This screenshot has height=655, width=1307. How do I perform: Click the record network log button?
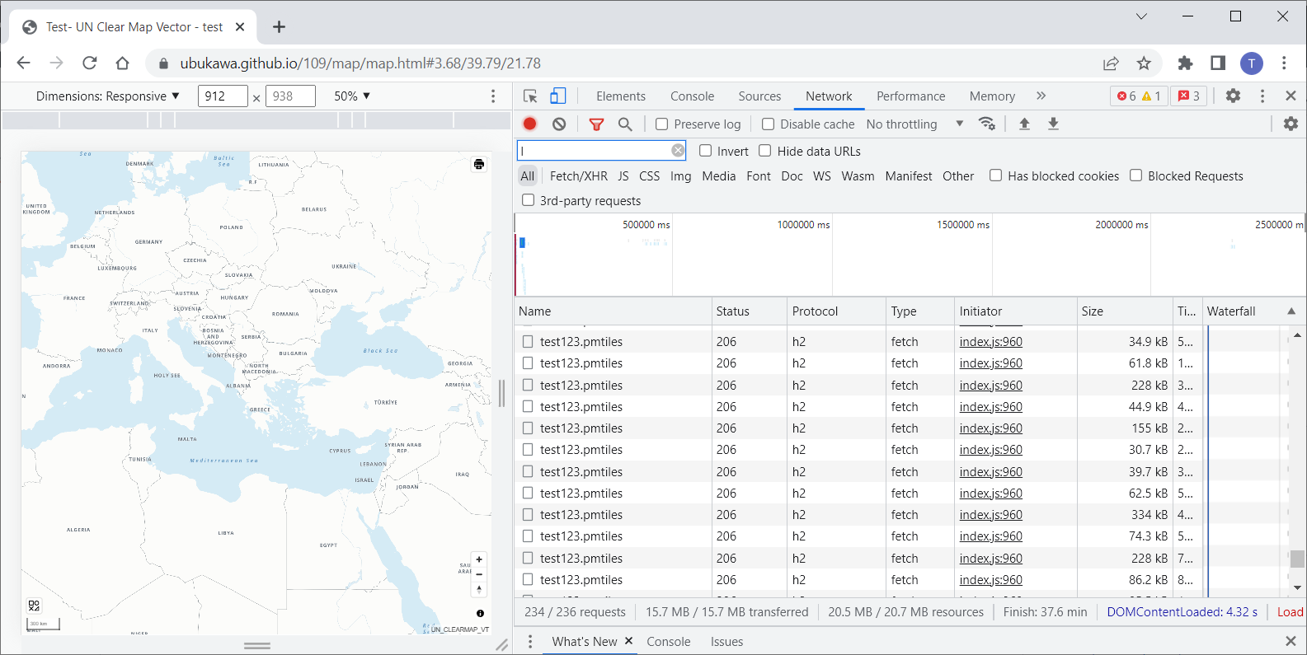pyautogui.click(x=529, y=124)
